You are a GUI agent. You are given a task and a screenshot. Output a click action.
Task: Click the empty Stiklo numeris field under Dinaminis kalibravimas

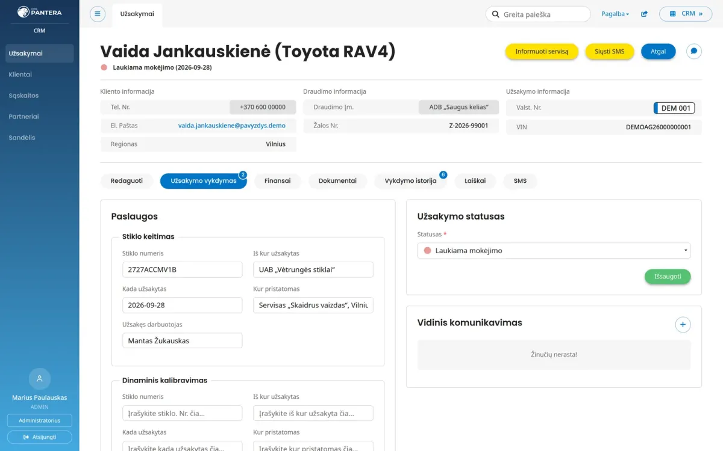182,413
